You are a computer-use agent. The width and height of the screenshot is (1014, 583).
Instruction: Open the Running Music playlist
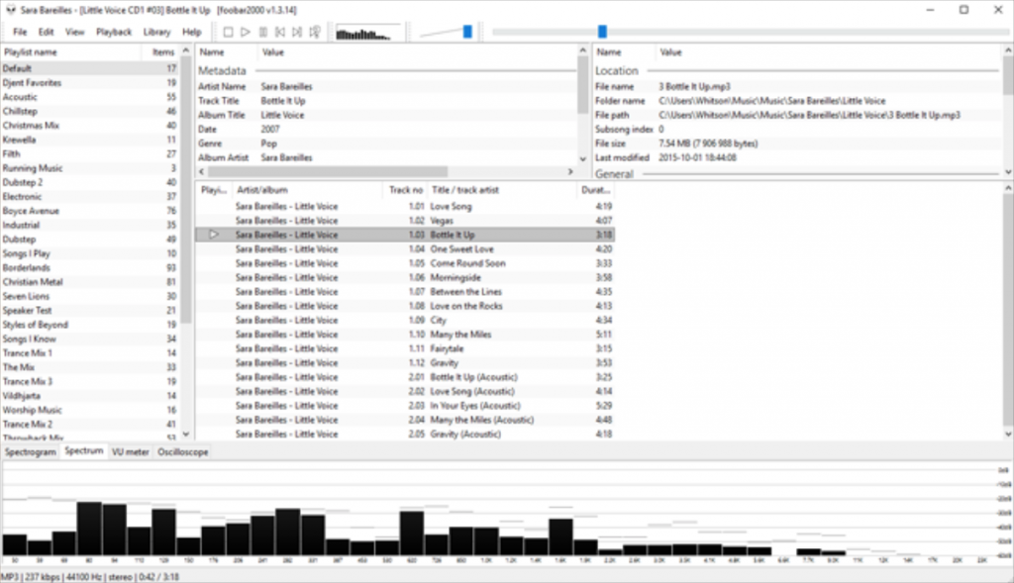pos(90,168)
